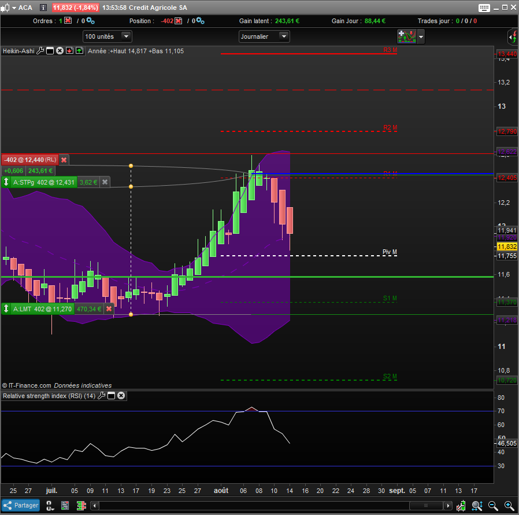Expand the collapsed side panel at right edge
This screenshot has width=519, height=515.
(513, 37)
